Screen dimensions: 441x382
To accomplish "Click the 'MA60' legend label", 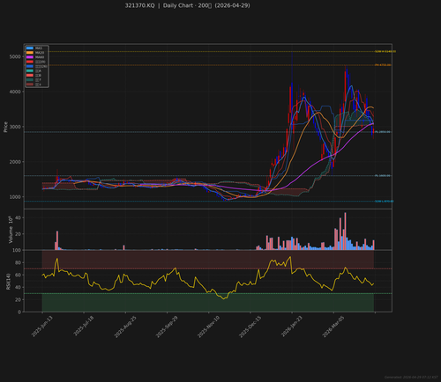I will pyautogui.click(x=40, y=57).
